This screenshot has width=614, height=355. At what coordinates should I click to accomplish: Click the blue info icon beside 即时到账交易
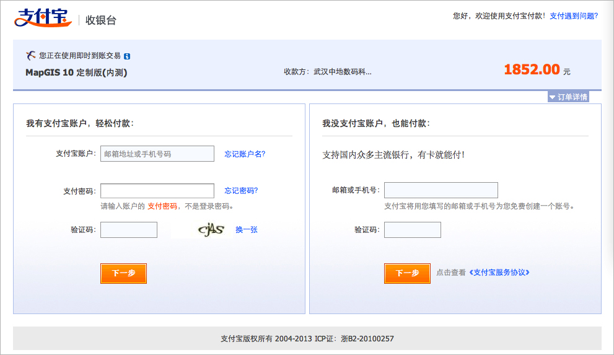pos(127,56)
